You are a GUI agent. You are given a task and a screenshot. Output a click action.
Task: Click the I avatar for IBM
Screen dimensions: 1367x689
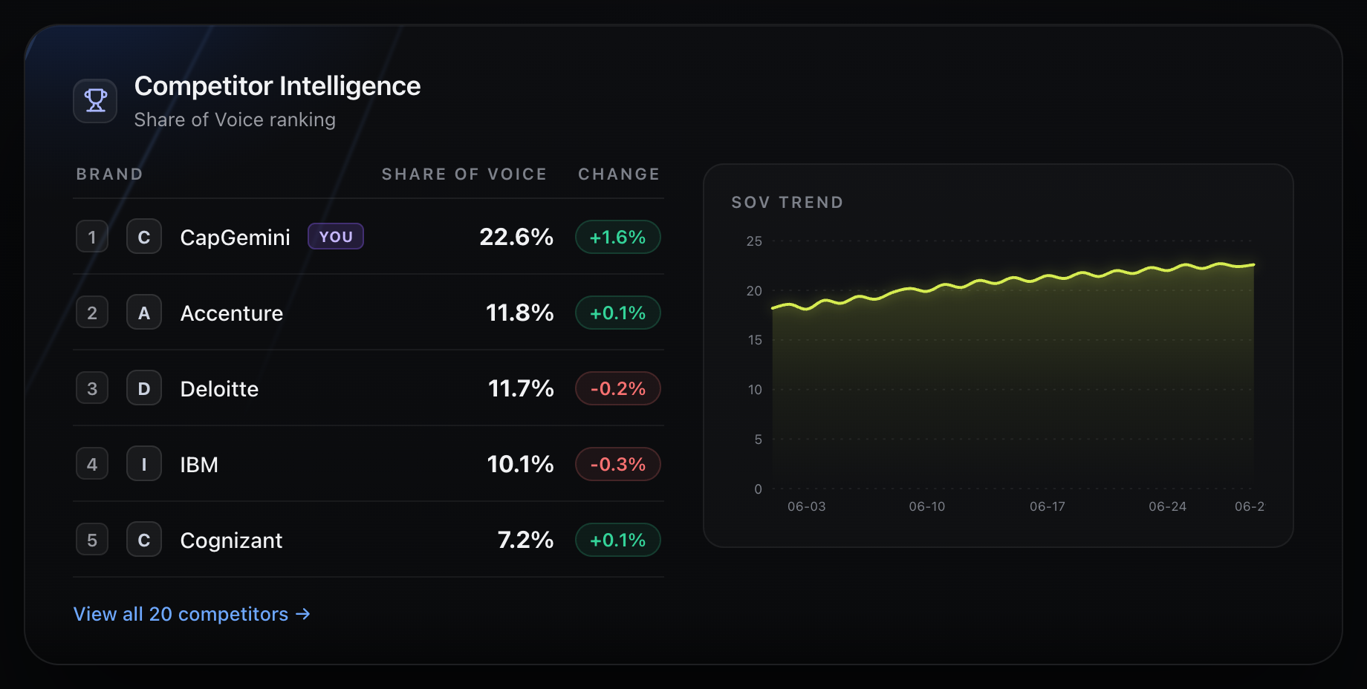(144, 464)
